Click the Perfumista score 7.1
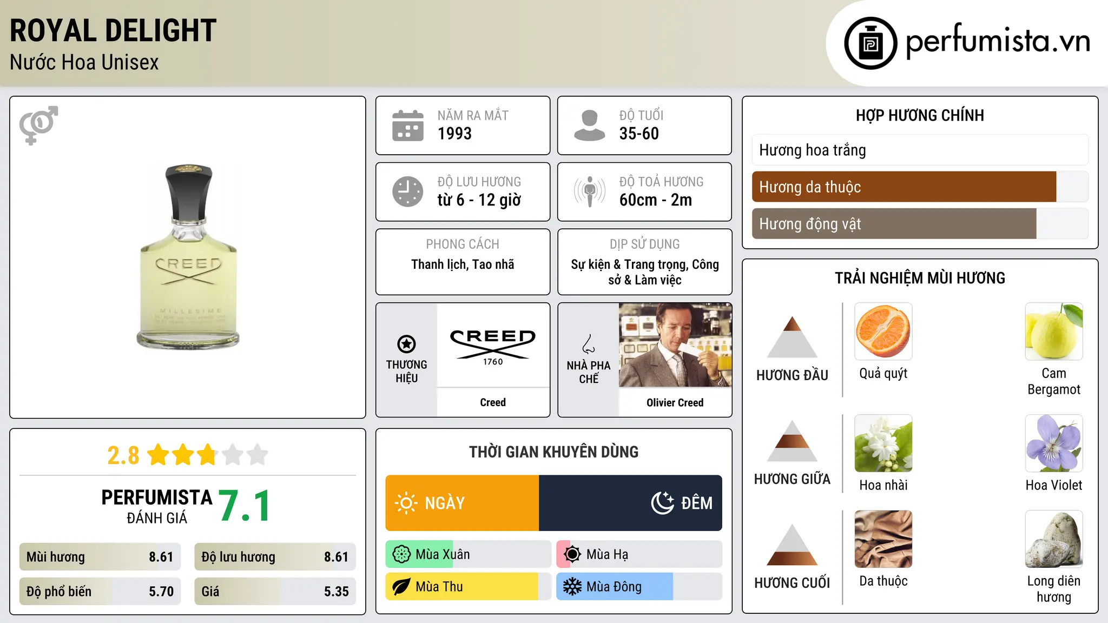The height and width of the screenshot is (623, 1108). (x=245, y=506)
